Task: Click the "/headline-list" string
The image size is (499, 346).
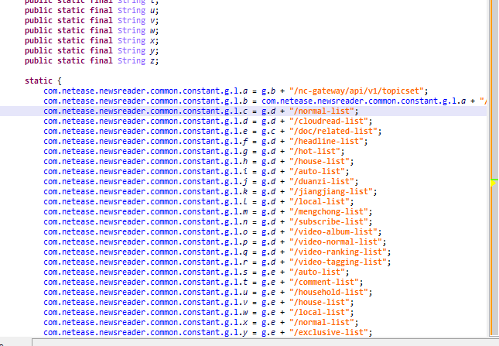Action: [326, 142]
